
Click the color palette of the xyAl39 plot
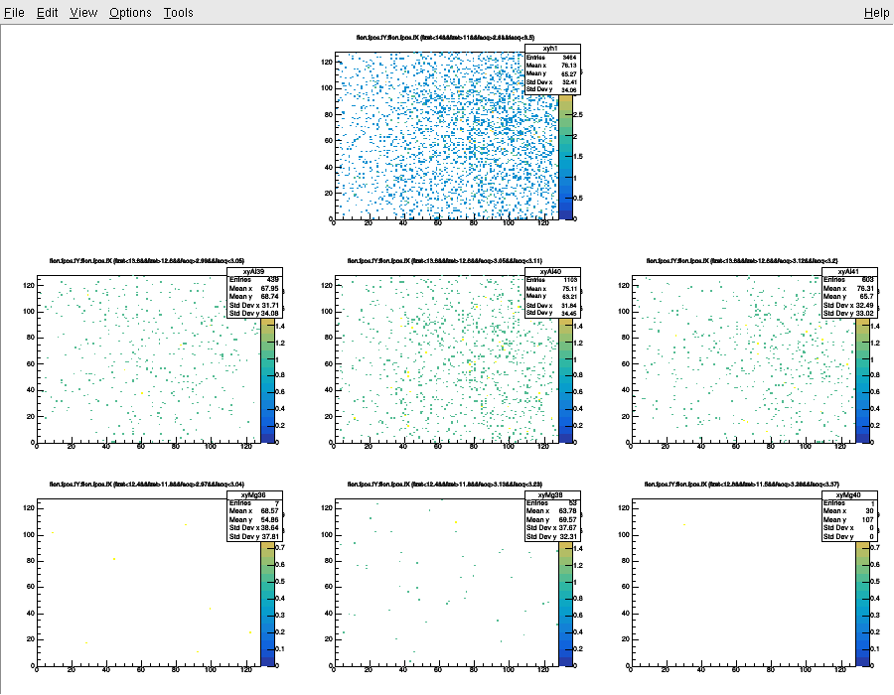click(x=267, y=380)
